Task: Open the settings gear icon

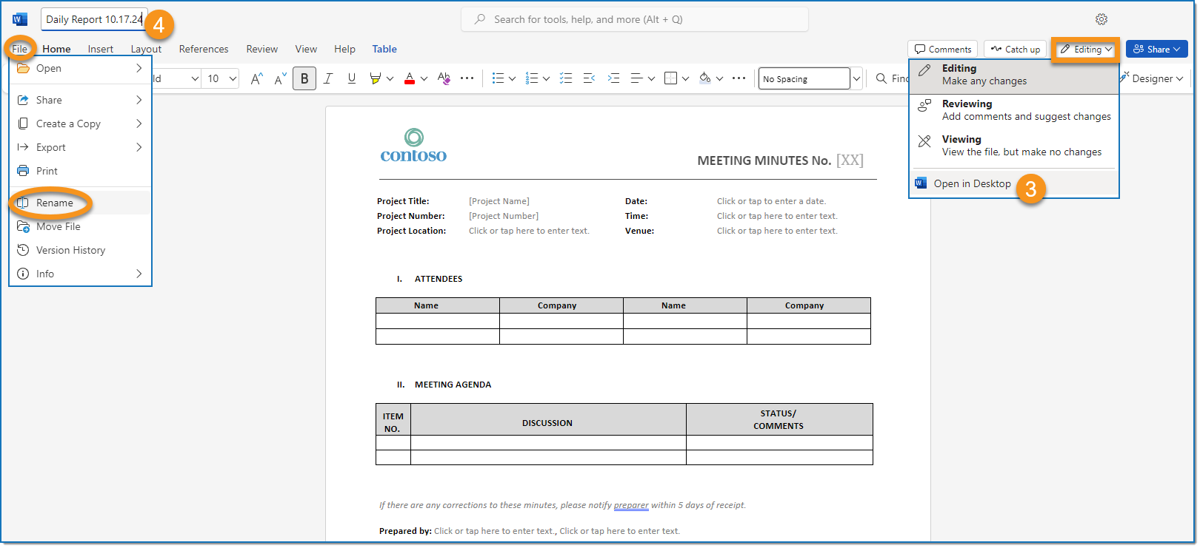Action: click(x=1101, y=19)
